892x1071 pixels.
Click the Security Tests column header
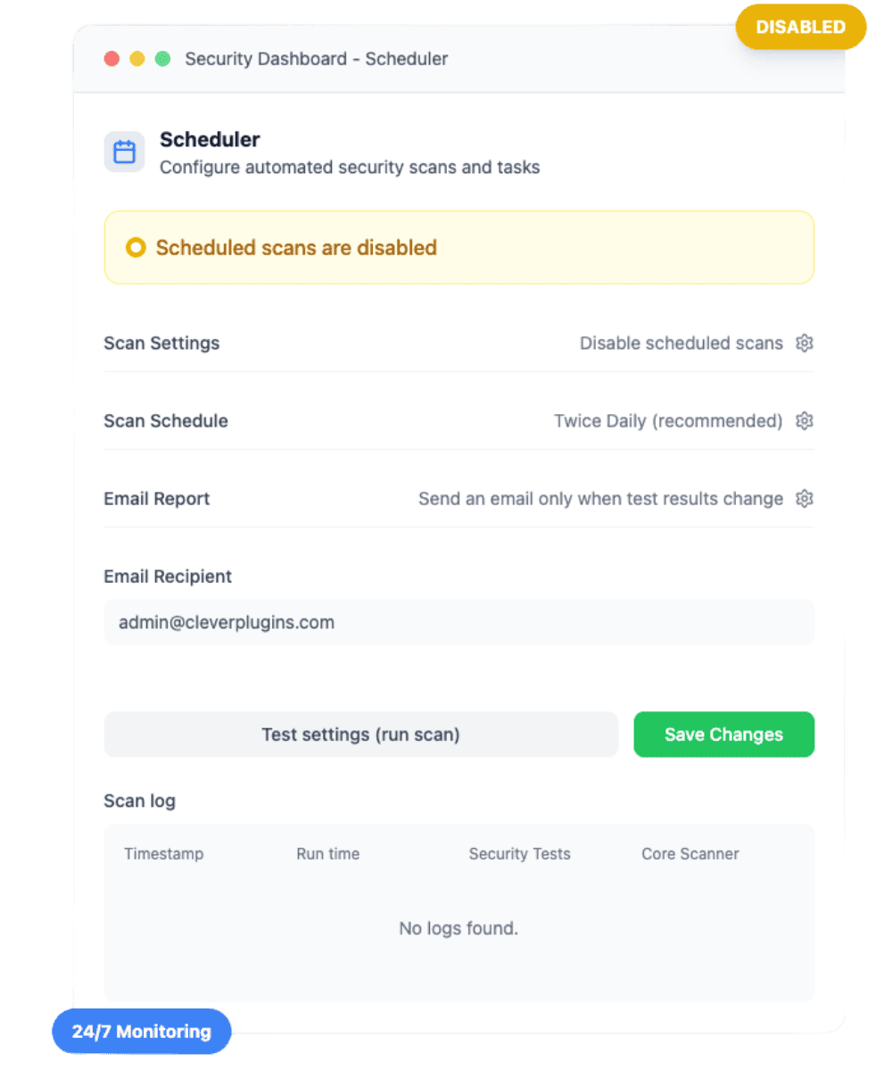[519, 854]
